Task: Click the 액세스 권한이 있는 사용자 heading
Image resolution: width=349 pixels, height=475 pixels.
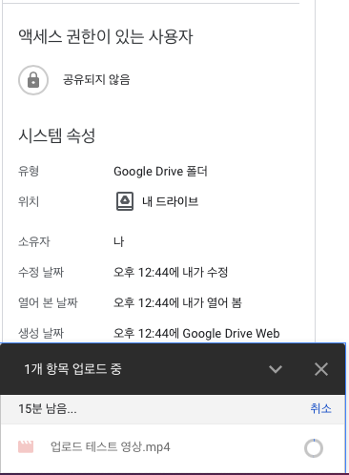Action: 106,36
